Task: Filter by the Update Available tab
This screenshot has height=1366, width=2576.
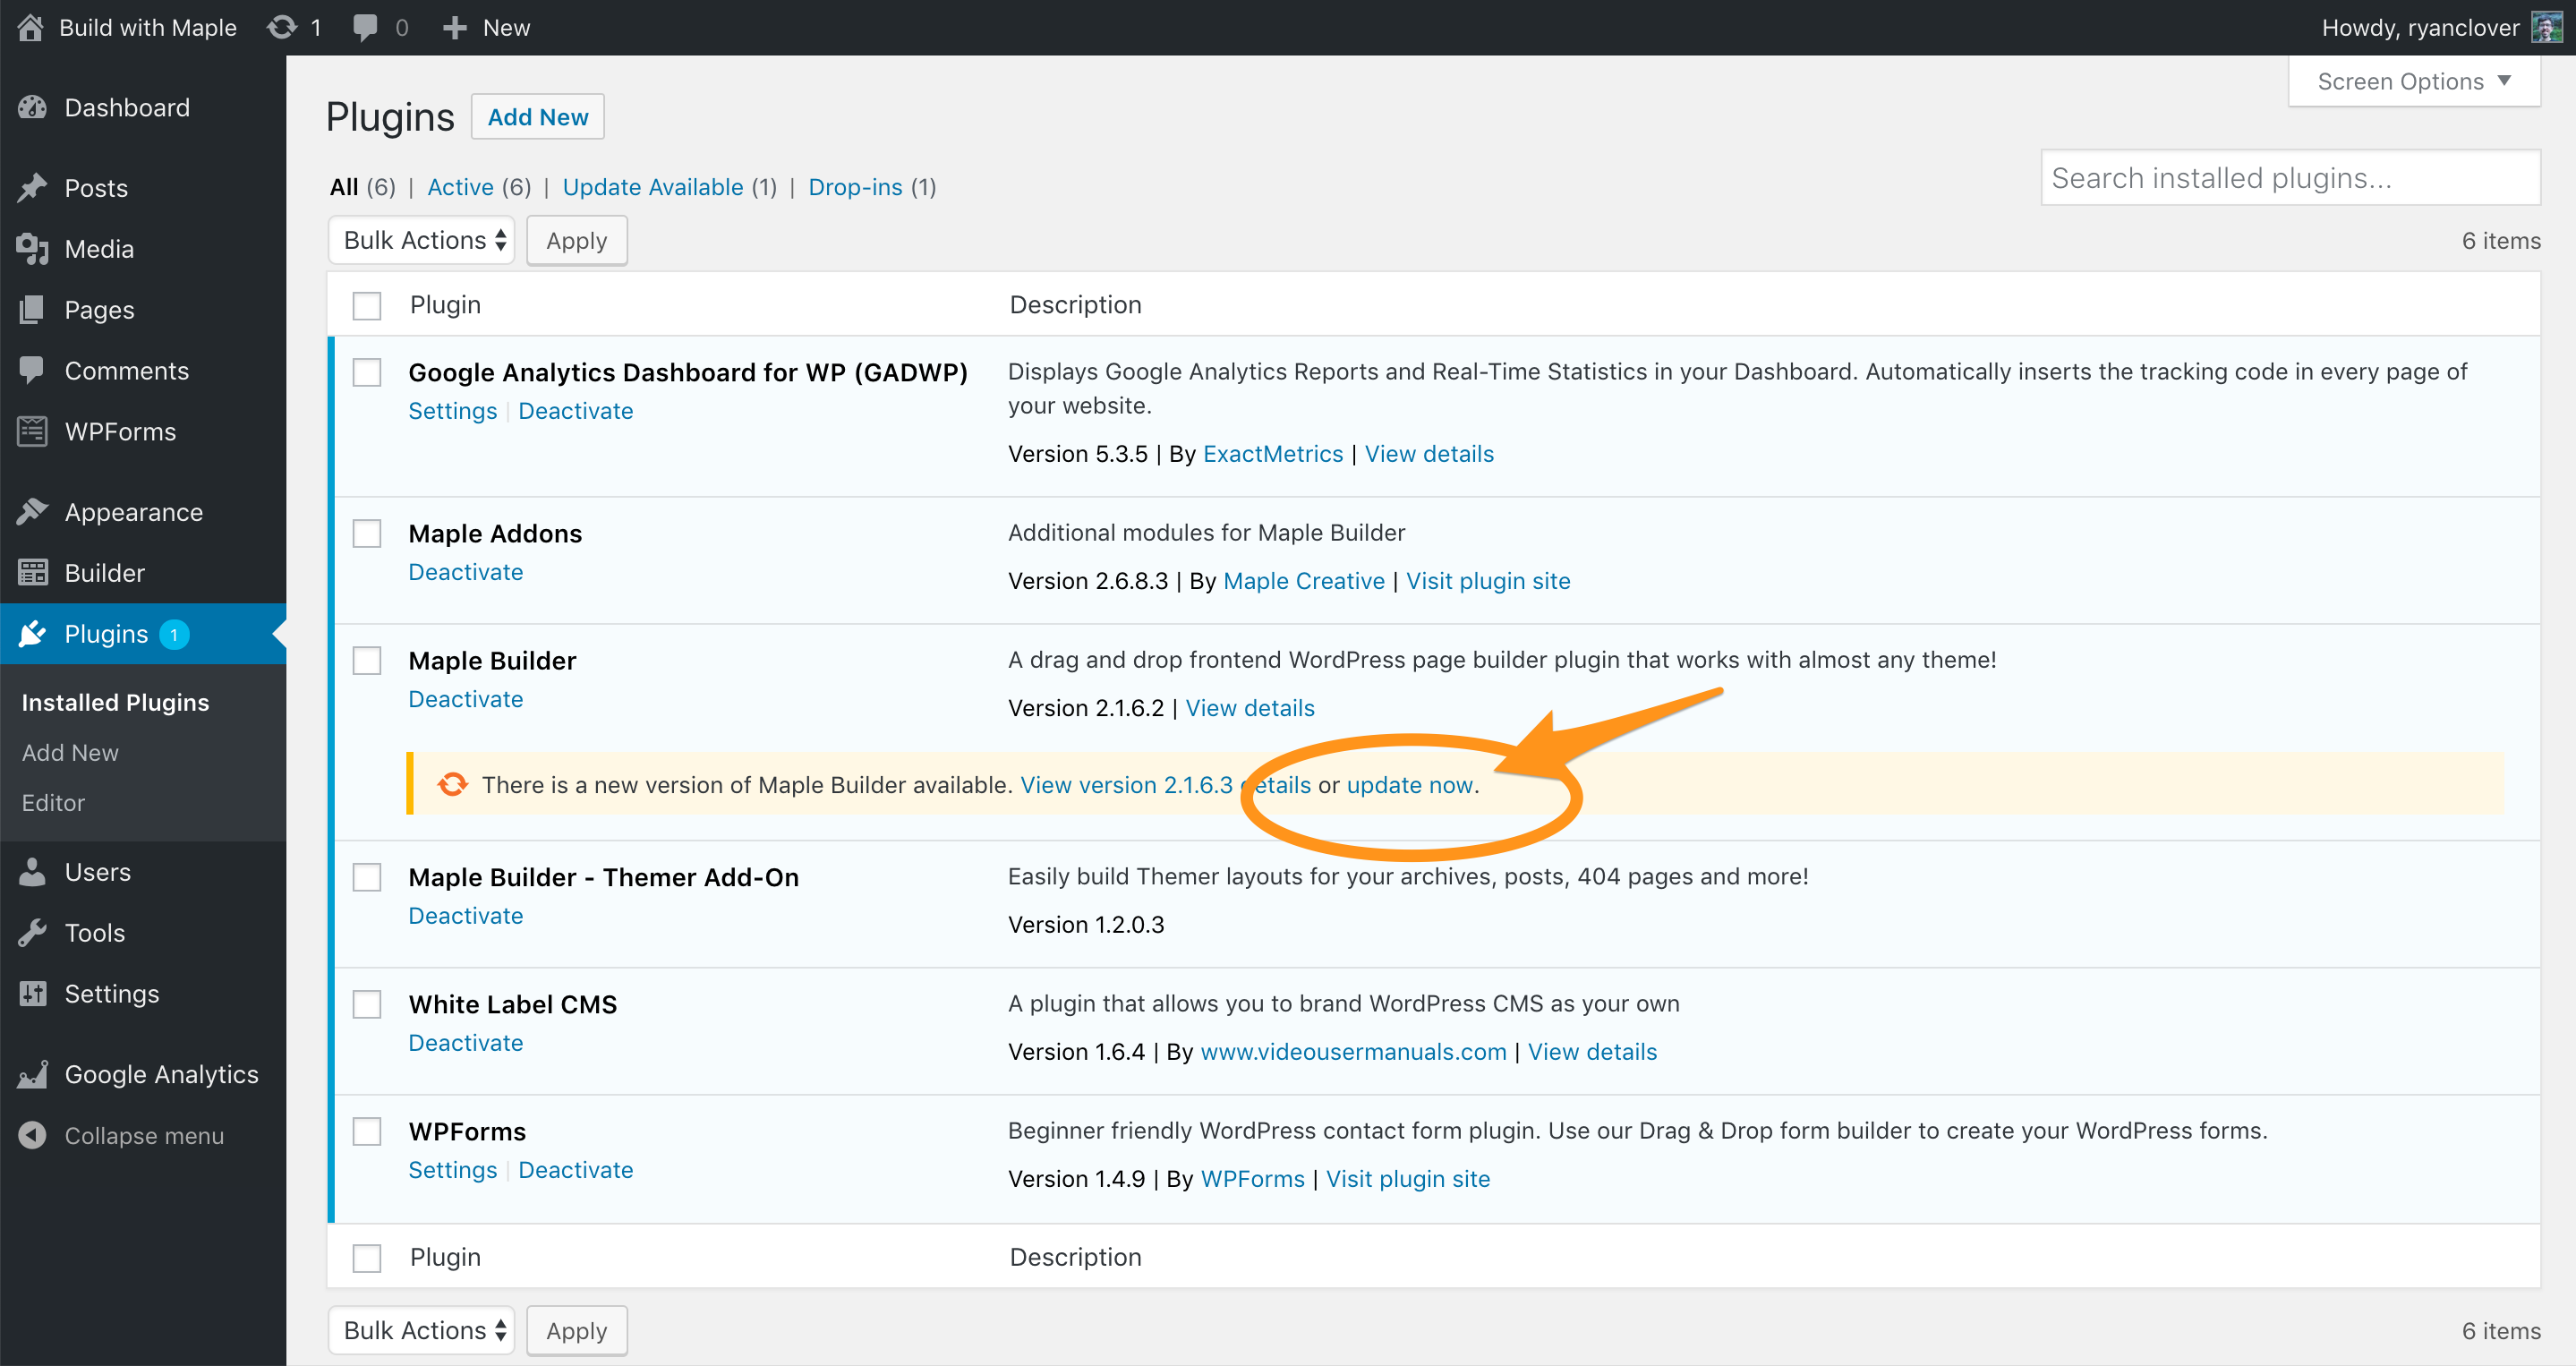Action: tap(653, 187)
